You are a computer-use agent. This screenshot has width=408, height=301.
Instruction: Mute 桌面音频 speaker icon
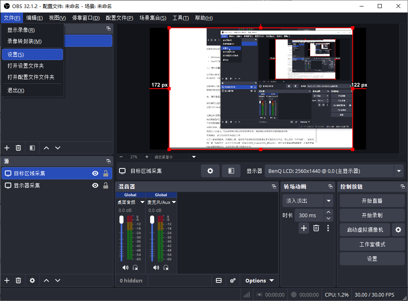click(x=126, y=268)
